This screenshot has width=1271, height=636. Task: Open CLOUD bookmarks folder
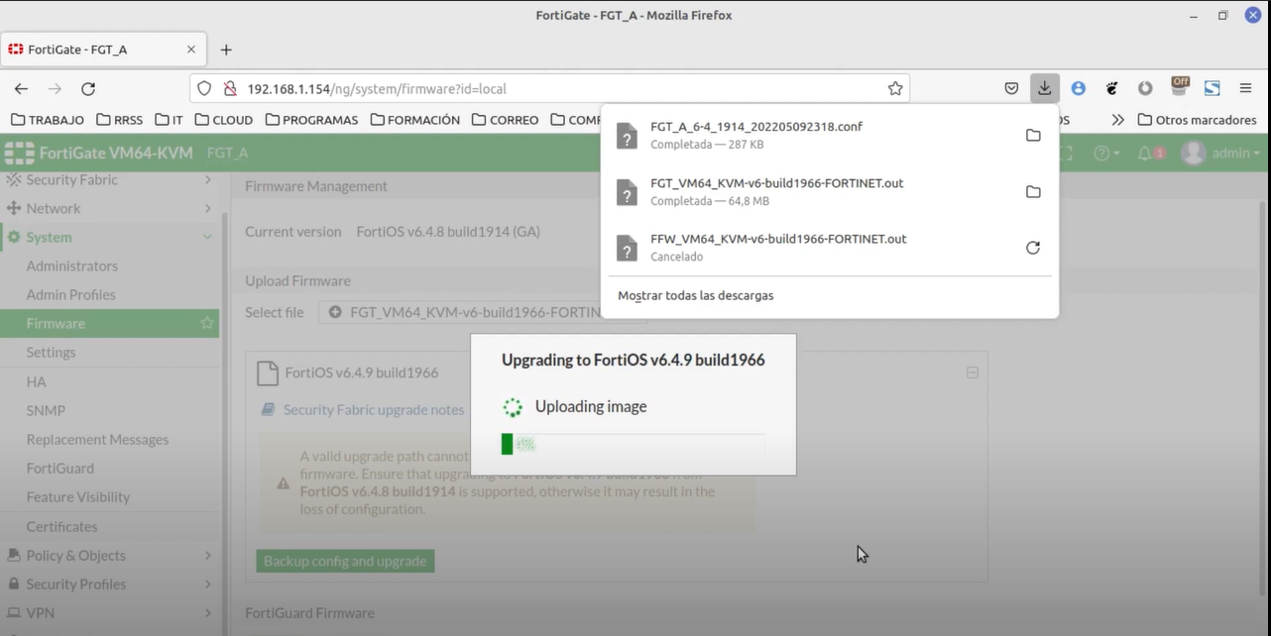tap(224, 120)
